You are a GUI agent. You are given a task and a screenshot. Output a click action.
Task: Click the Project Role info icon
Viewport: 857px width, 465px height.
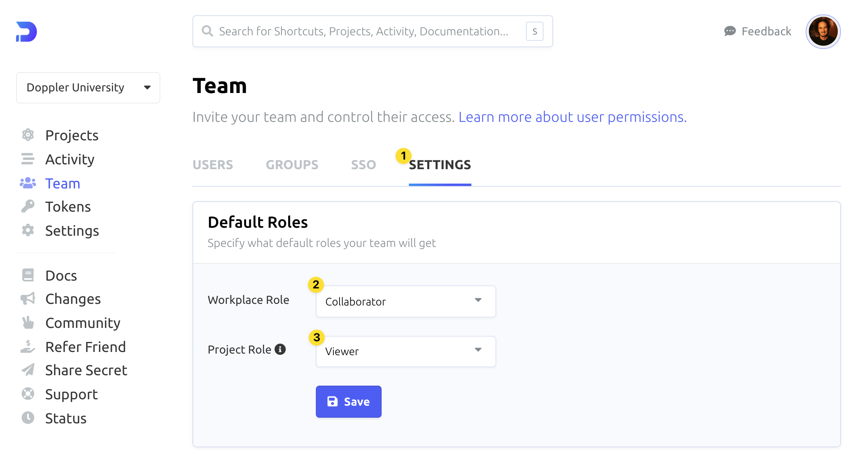pyautogui.click(x=280, y=349)
